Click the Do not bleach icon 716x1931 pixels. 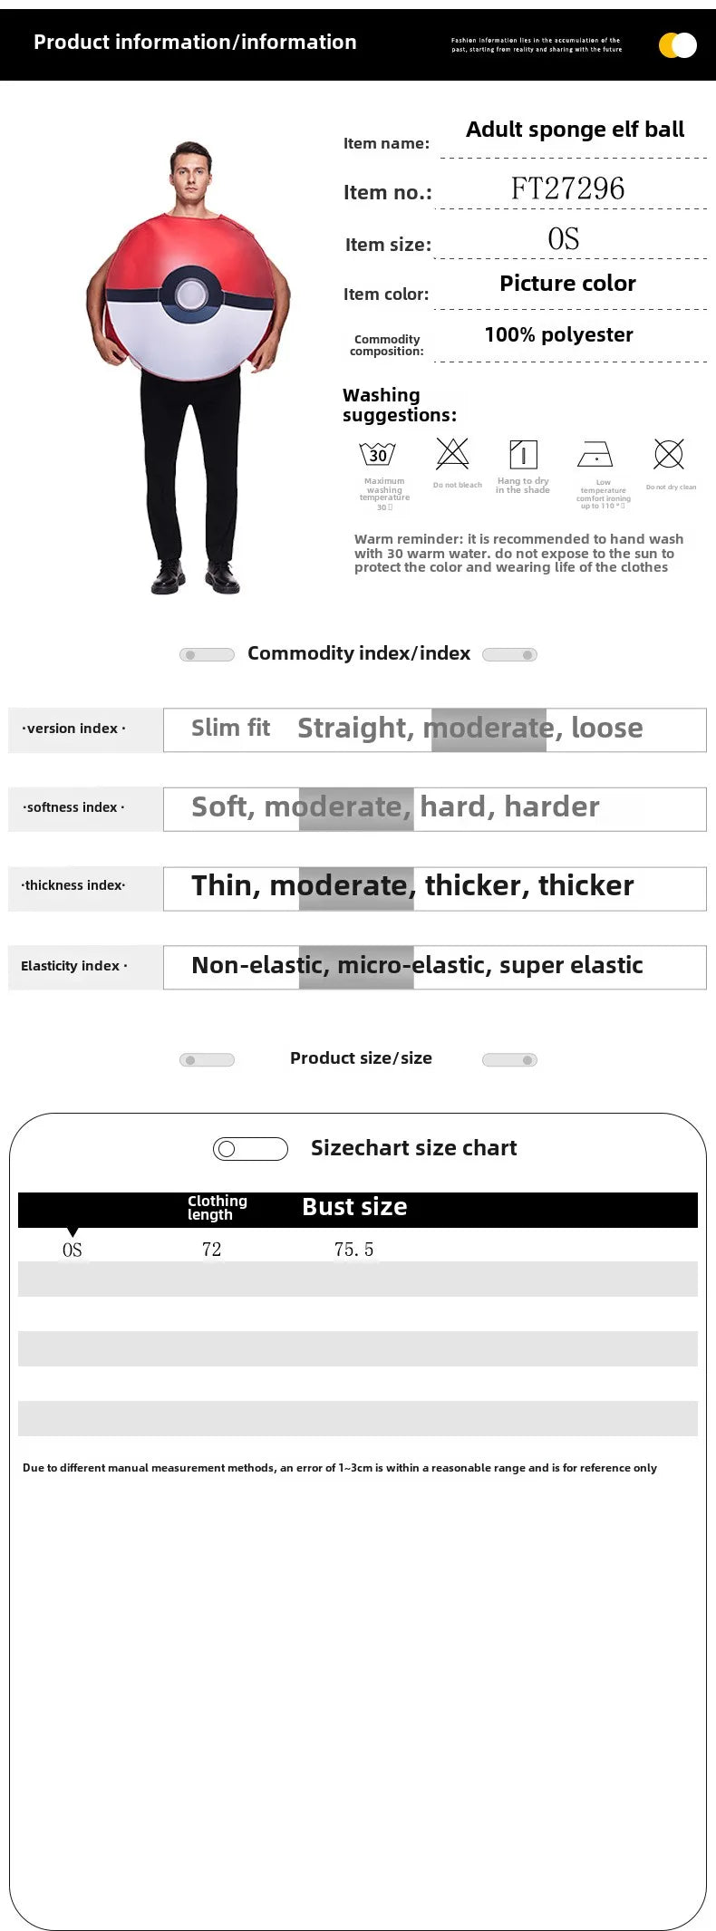click(x=452, y=453)
